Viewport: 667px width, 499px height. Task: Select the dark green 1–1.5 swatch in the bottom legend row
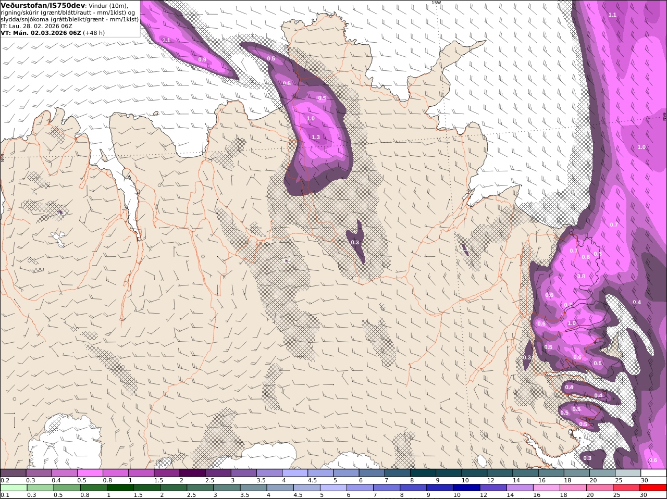(120, 488)
